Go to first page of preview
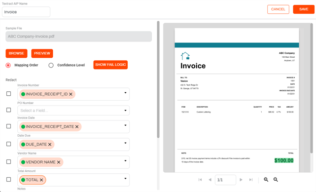Screen dimensions: 316x192 tap(200, 180)
